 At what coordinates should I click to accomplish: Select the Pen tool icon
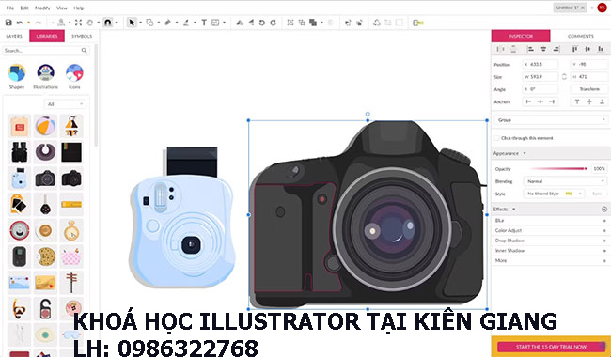(168, 23)
